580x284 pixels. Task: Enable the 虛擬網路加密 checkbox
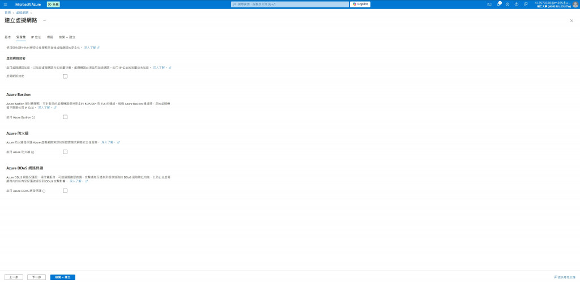65,76
